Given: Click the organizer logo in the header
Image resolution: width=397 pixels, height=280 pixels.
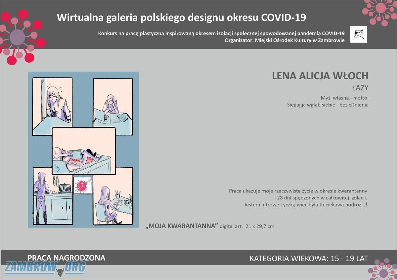Looking at the screenshot, I should pyautogui.click(x=359, y=35).
